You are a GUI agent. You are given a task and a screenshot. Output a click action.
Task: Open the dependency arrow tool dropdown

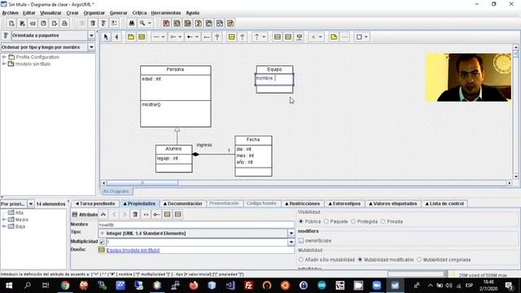click(x=264, y=37)
